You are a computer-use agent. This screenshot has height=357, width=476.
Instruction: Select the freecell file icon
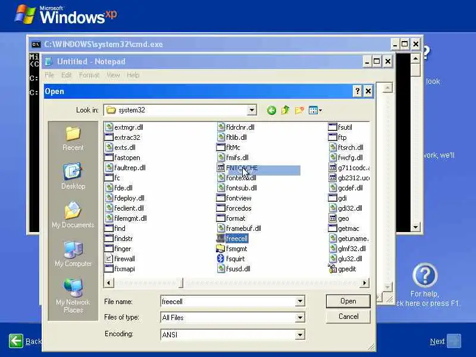click(x=221, y=239)
